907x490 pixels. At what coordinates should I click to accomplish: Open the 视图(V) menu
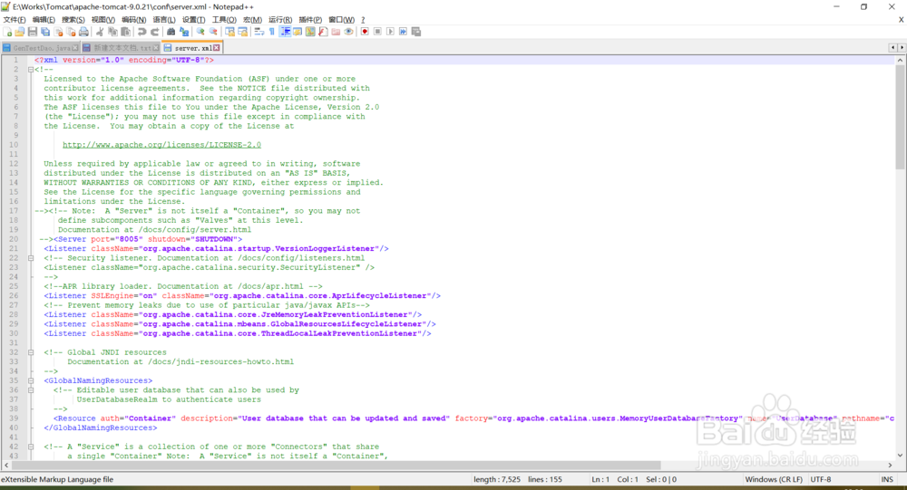point(103,20)
